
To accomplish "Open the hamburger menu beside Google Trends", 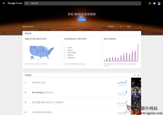I will (x=4, y=3).
